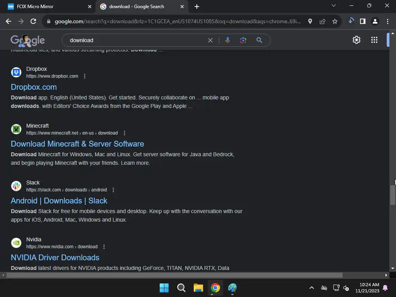Open more options for Dropbox result

point(85,76)
